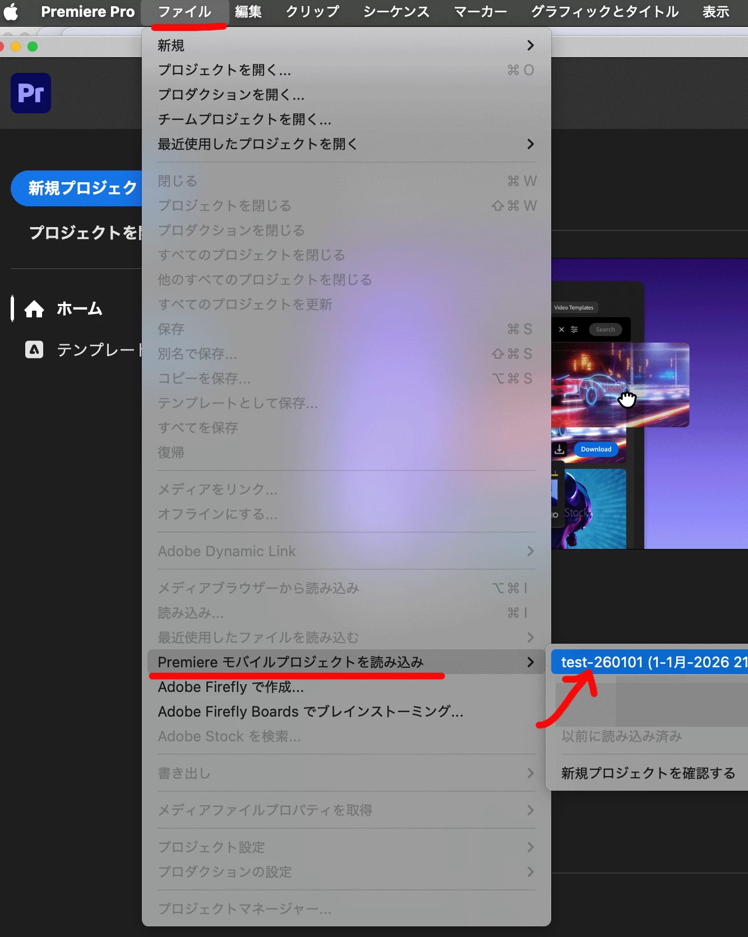Click the yellow minimize window button

coord(16,47)
